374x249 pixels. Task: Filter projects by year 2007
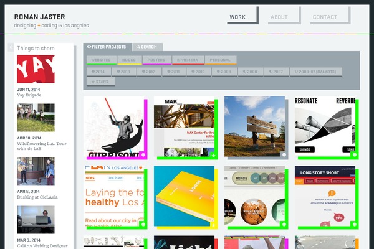click(x=276, y=72)
